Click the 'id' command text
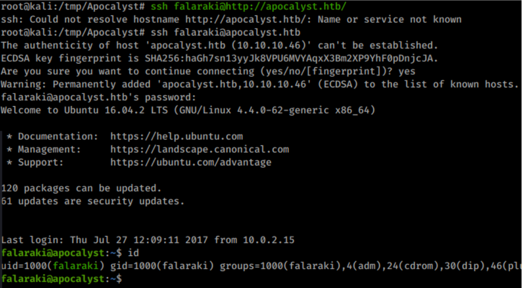522x288 pixels. tap(133, 253)
